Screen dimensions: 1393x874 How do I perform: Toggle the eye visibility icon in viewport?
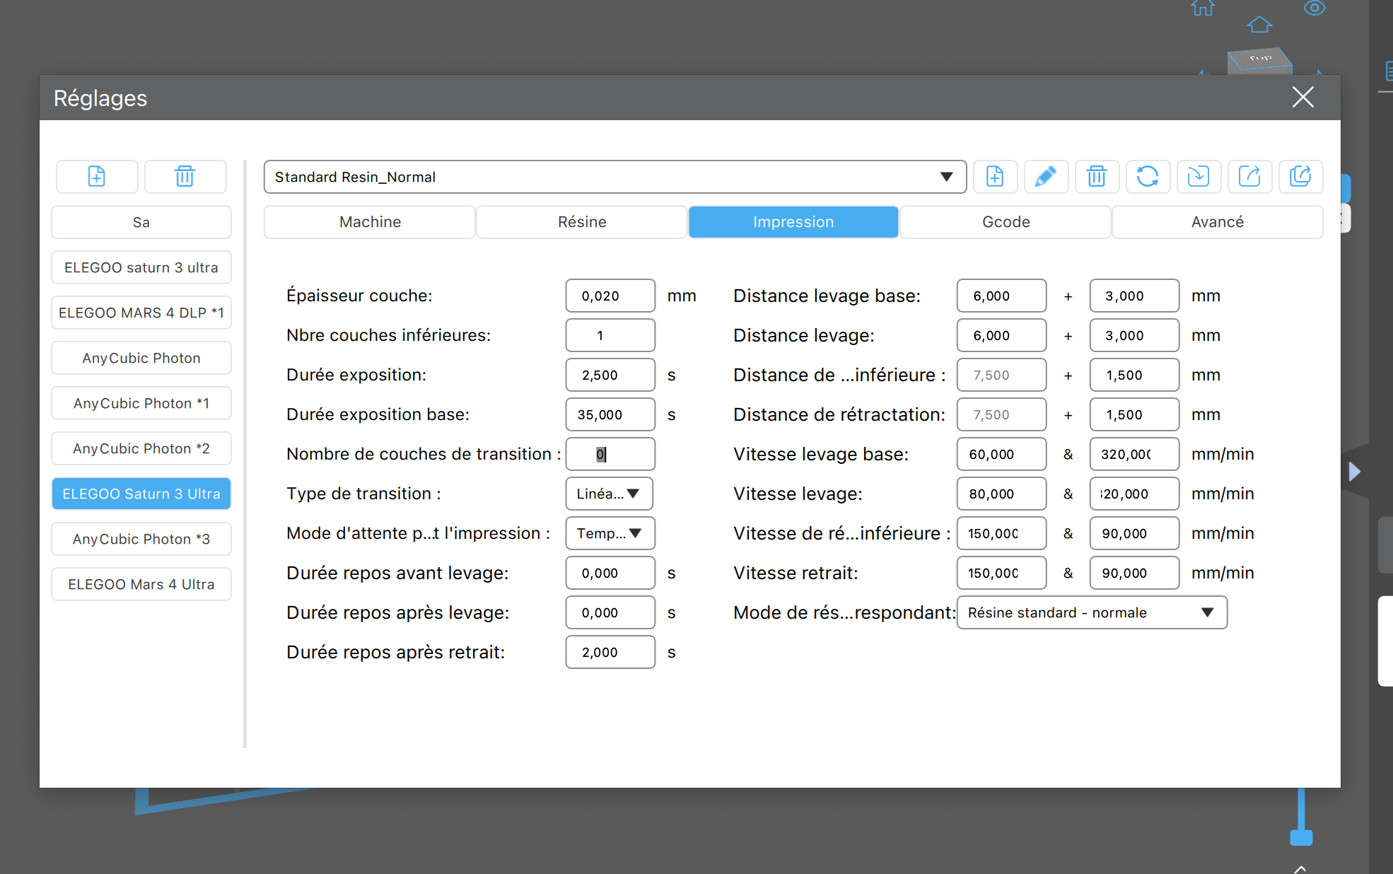coord(1314,8)
